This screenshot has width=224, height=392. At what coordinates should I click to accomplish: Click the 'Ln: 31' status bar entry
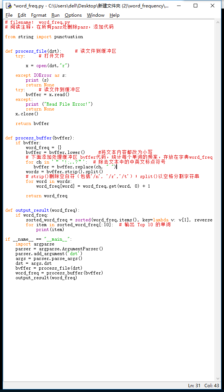click(x=194, y=385)
